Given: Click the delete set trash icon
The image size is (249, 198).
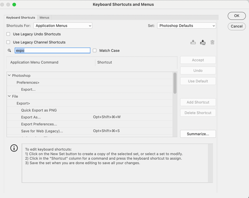Looking at the screenshot, I should (212, 42).
